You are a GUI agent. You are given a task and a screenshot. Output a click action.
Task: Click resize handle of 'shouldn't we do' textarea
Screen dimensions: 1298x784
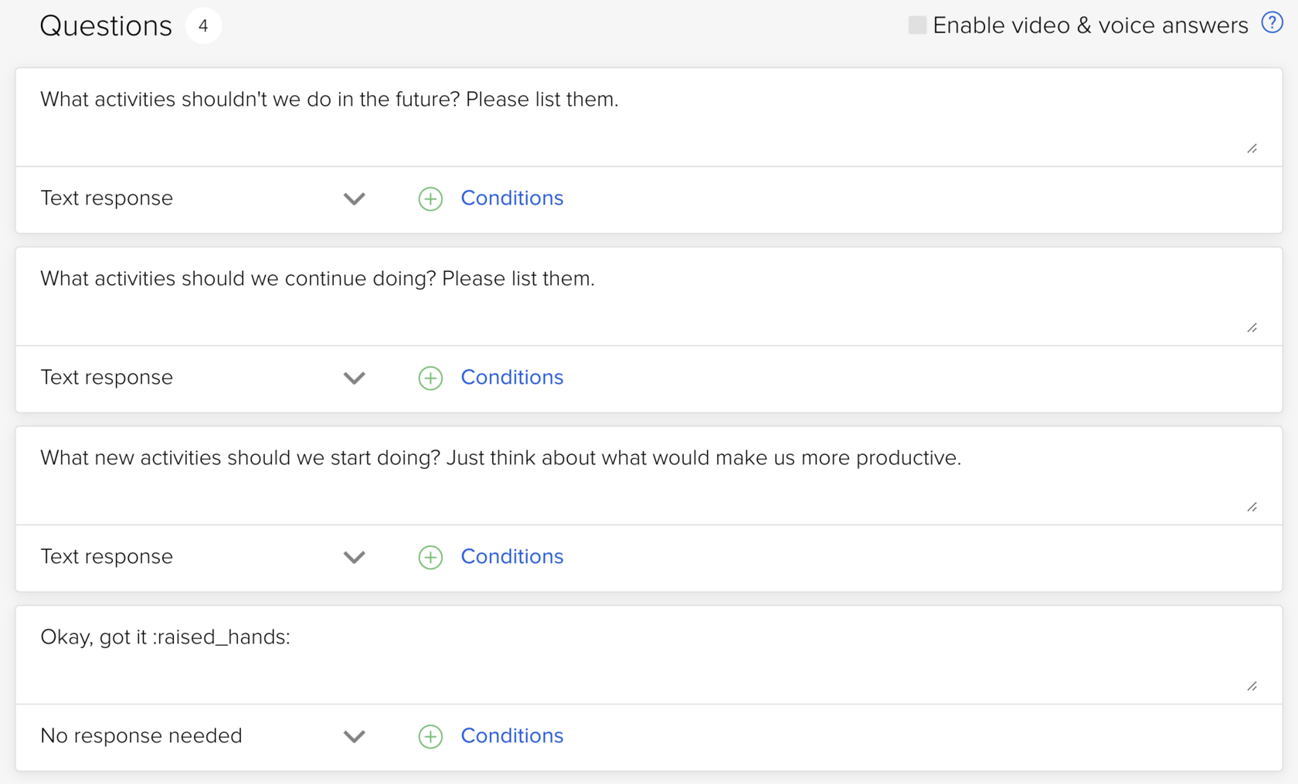(1252, 148)
